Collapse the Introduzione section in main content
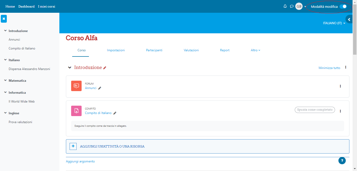This screenshot has width=357, height=171. tap(70, 68)
